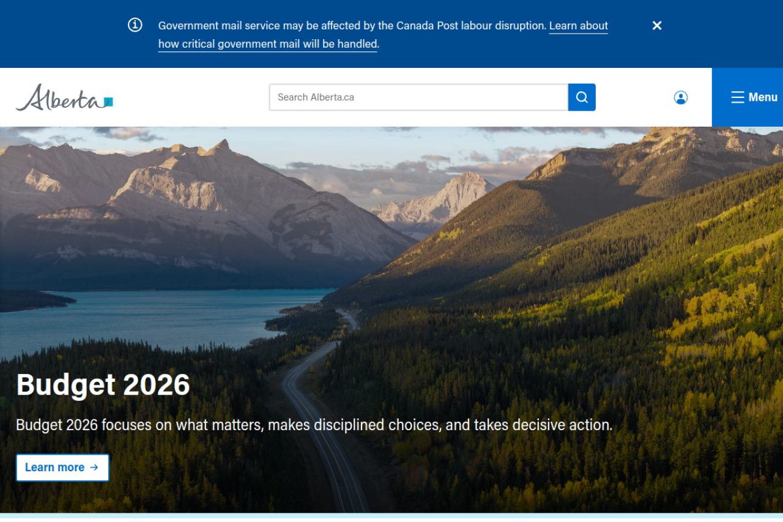
Task: Follow the 'Learn about' link text
Action: click(x=579, y=26)
